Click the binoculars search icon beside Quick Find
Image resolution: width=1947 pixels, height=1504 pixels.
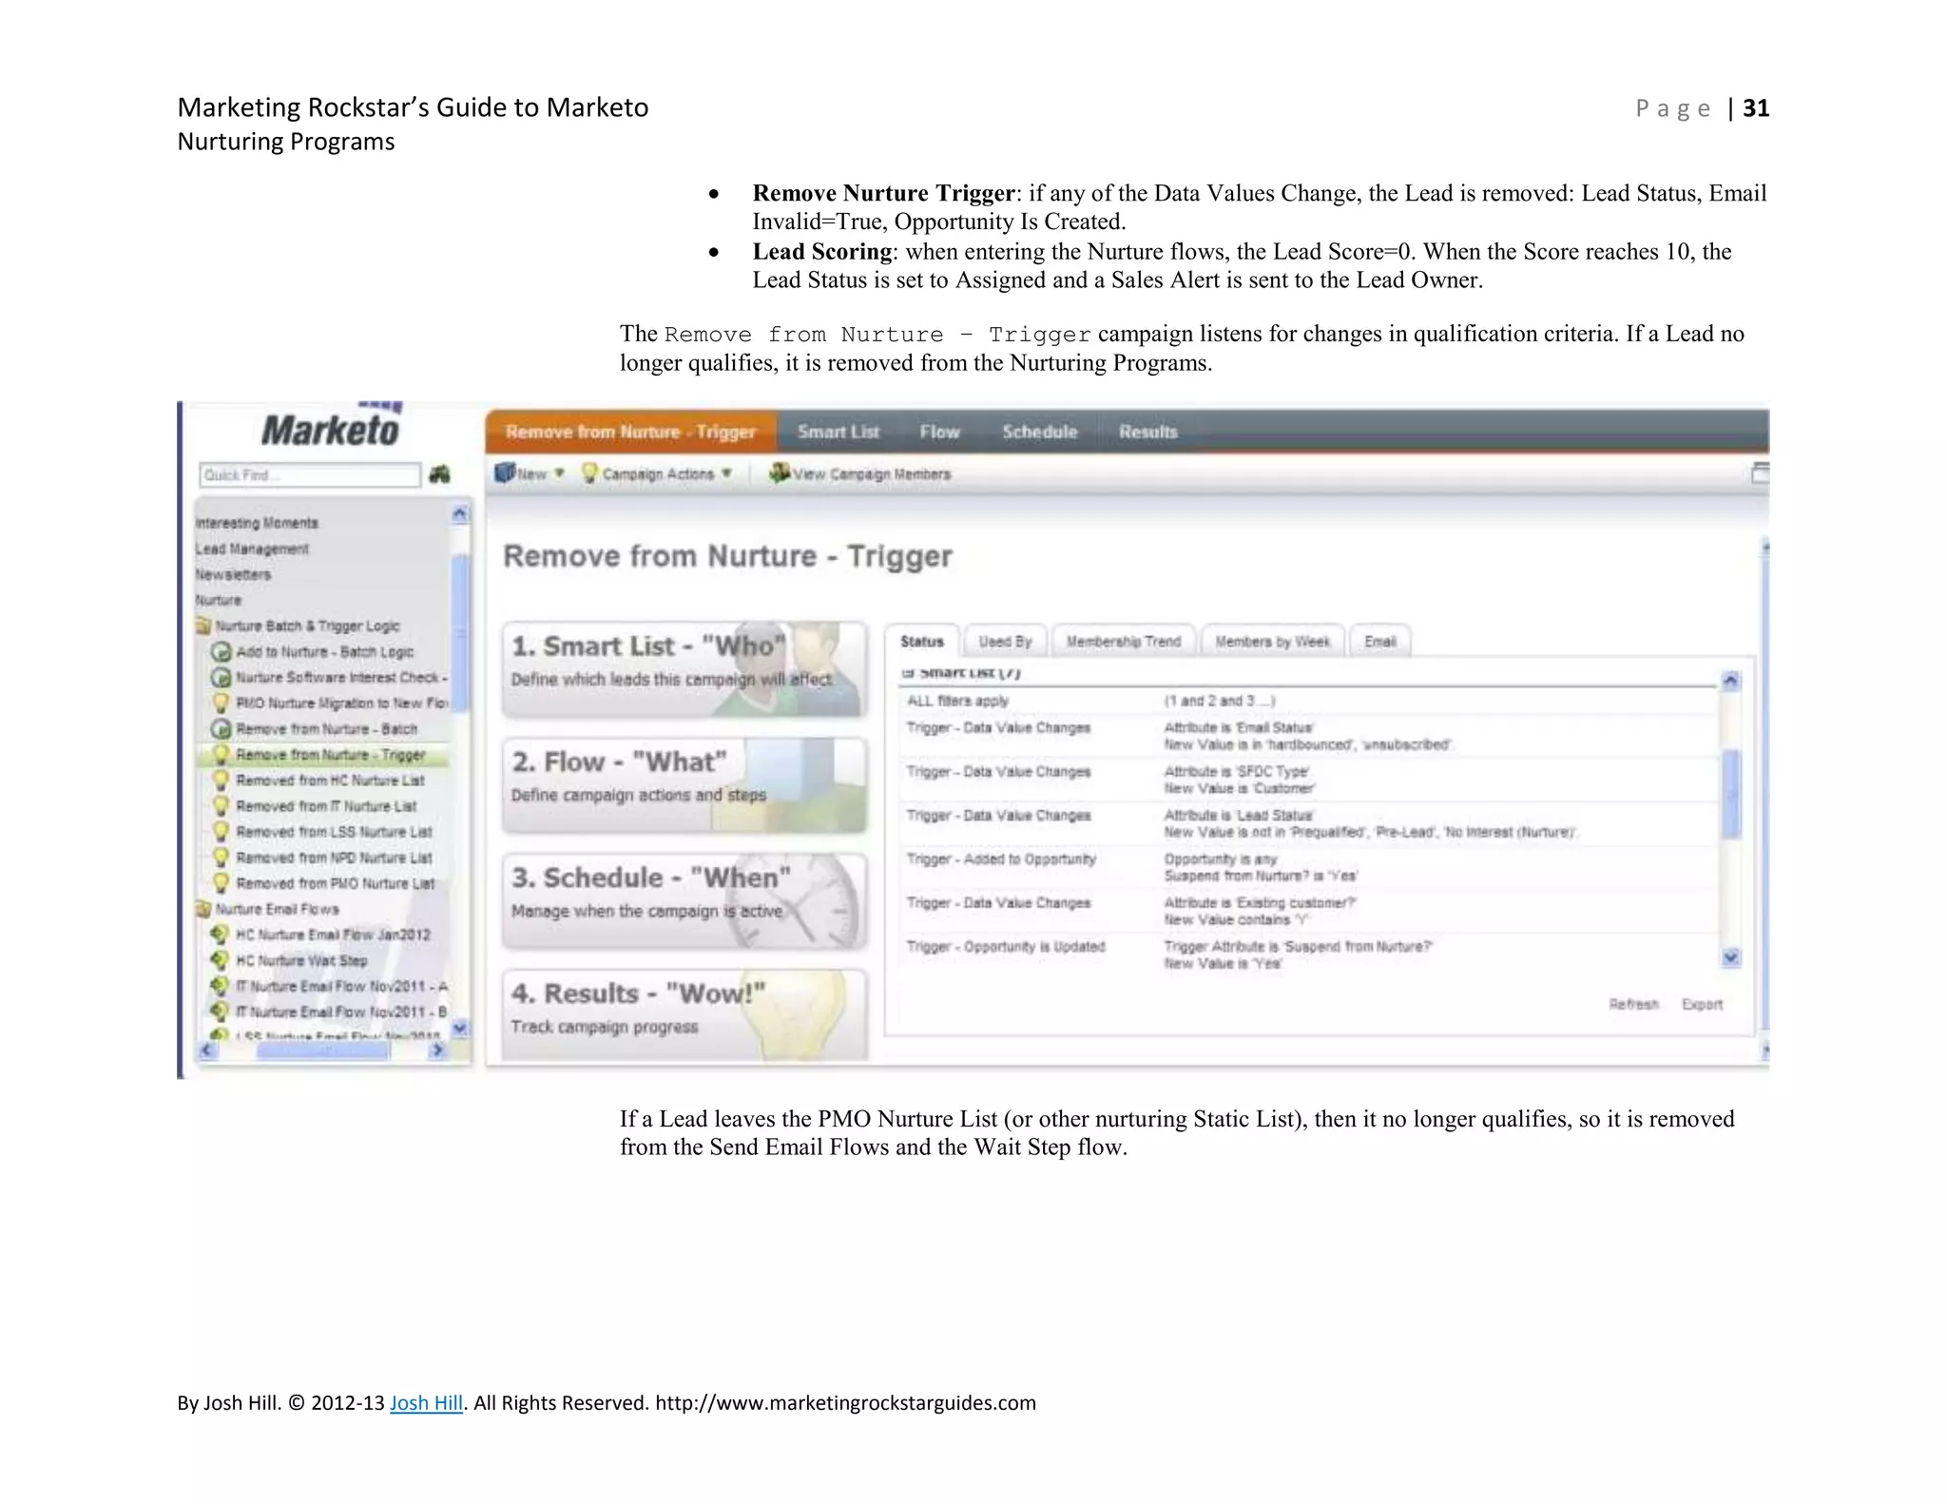(x=439, y=473)
